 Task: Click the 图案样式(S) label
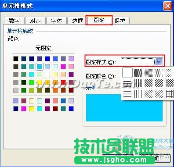coord(101,62)
